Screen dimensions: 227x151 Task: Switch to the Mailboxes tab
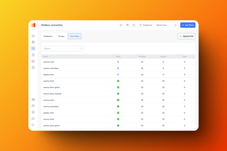48,36
